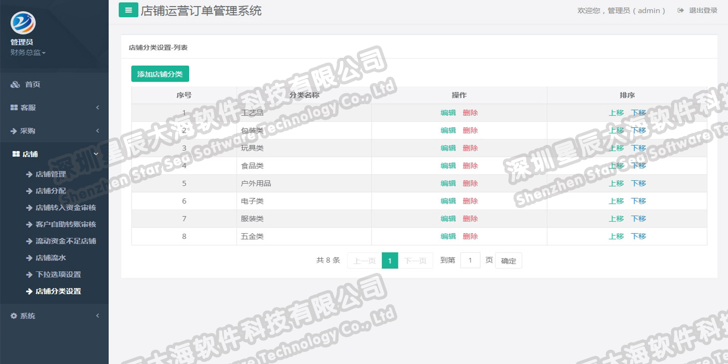Open 流动资金不足店铺 menu item
Viewport: 728px width, 364px height.
tap(66, 241)
